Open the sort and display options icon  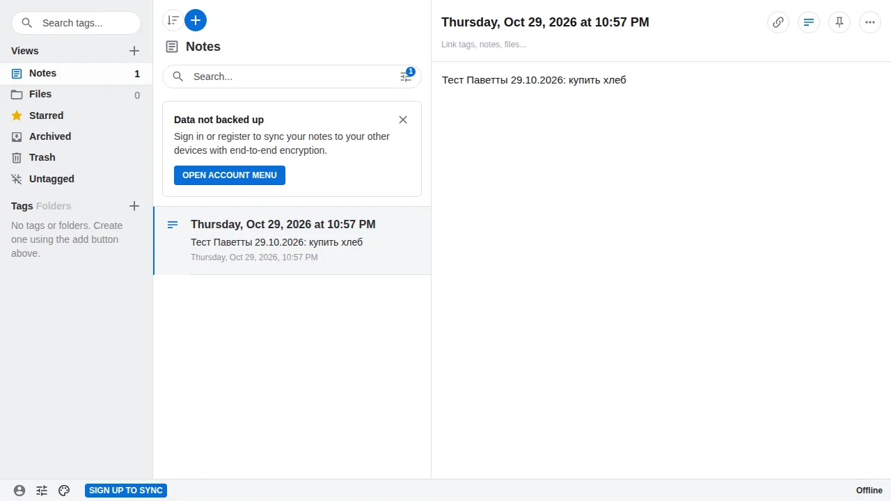pos(173,20)
